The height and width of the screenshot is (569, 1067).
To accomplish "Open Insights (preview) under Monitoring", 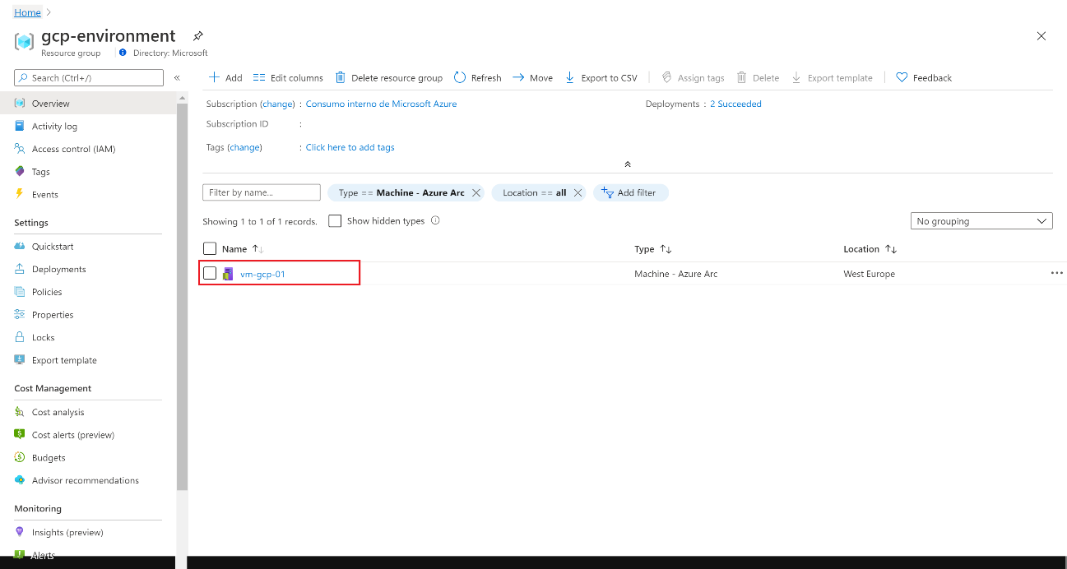I will [68, 532].
